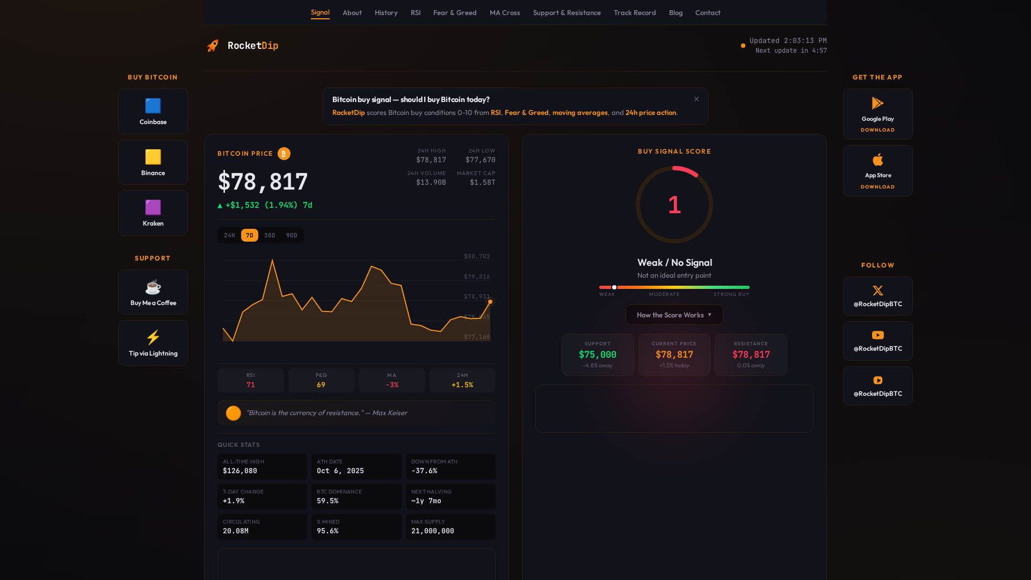Open the Blog page
Image resolution: width=1031 pixels, height=580 pixels.
click(676, 12)
